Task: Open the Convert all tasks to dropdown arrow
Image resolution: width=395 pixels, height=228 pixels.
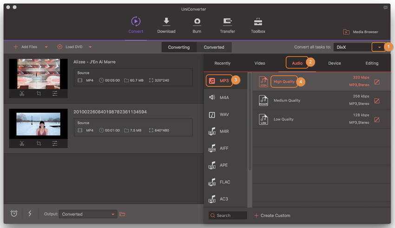Action: tap(379, 47)
